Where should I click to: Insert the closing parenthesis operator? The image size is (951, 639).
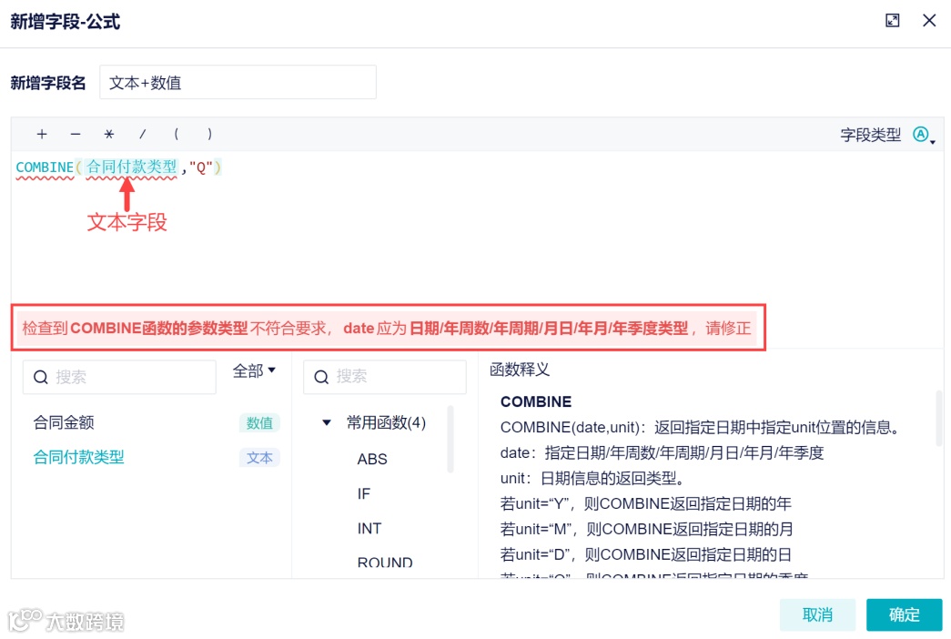(207, 134)
